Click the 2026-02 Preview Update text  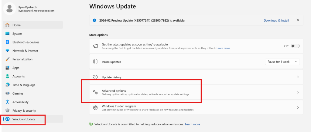(142, 20)
